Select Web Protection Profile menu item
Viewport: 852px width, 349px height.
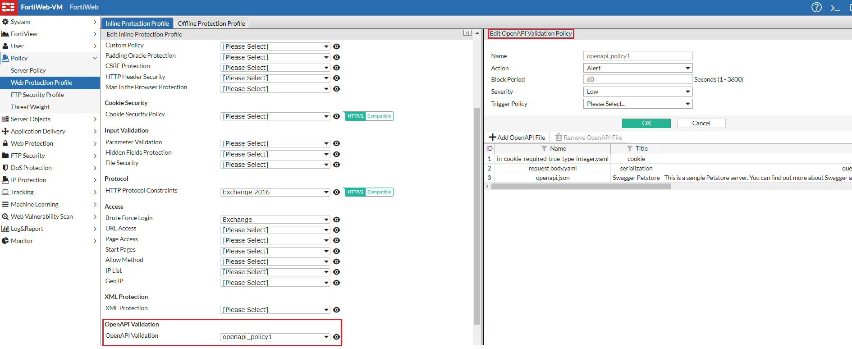point(50,83)
